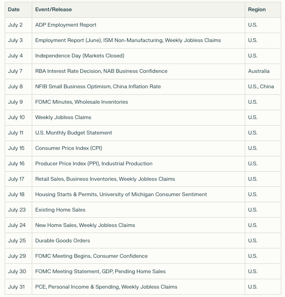Click the July 3 date cell
This screenshot has width=285, height=297.
click(x=15, y=40)
